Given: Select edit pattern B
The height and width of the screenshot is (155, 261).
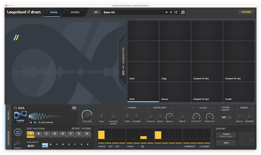Looking at the screenshot, I should click(x=38, y=134).
